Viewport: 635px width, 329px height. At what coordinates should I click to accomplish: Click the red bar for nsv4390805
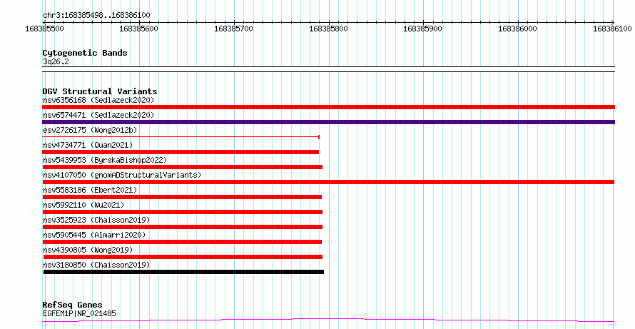coord(183,257)
